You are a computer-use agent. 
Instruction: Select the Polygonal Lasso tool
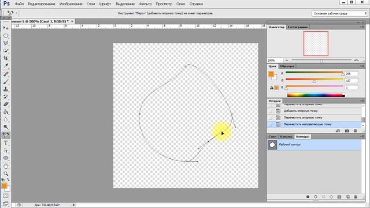(6, 43)
